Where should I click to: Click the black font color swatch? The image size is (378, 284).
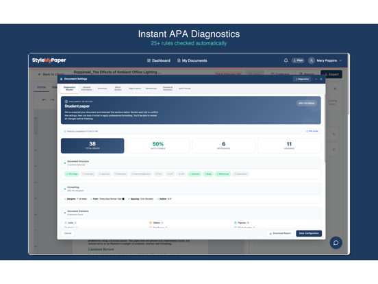(x=123, y=199)
